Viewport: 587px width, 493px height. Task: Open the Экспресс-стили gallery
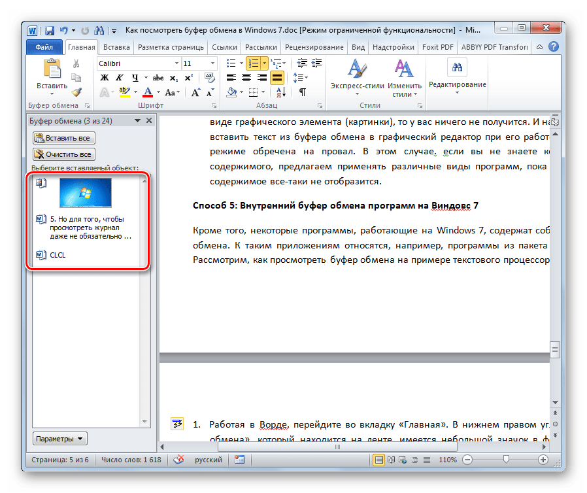(x=357, y=76)
